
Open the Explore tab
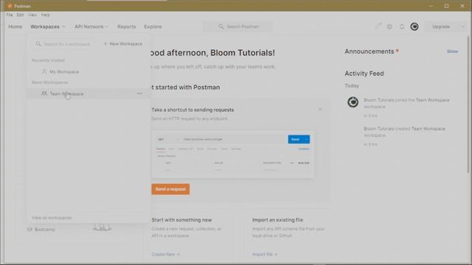(153, 26)
